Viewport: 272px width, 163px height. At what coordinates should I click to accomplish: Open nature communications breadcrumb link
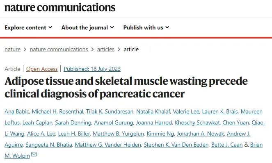click(x=59, y=50)
